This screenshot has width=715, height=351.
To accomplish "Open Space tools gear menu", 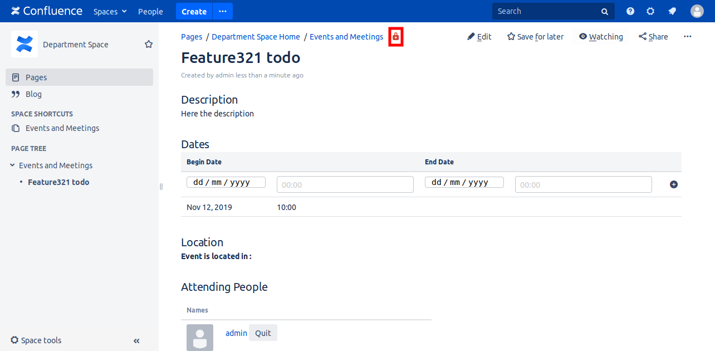I will click(36, 340).
